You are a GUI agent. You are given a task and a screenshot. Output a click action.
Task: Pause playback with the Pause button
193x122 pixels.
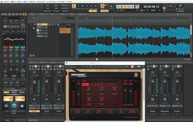129,7
